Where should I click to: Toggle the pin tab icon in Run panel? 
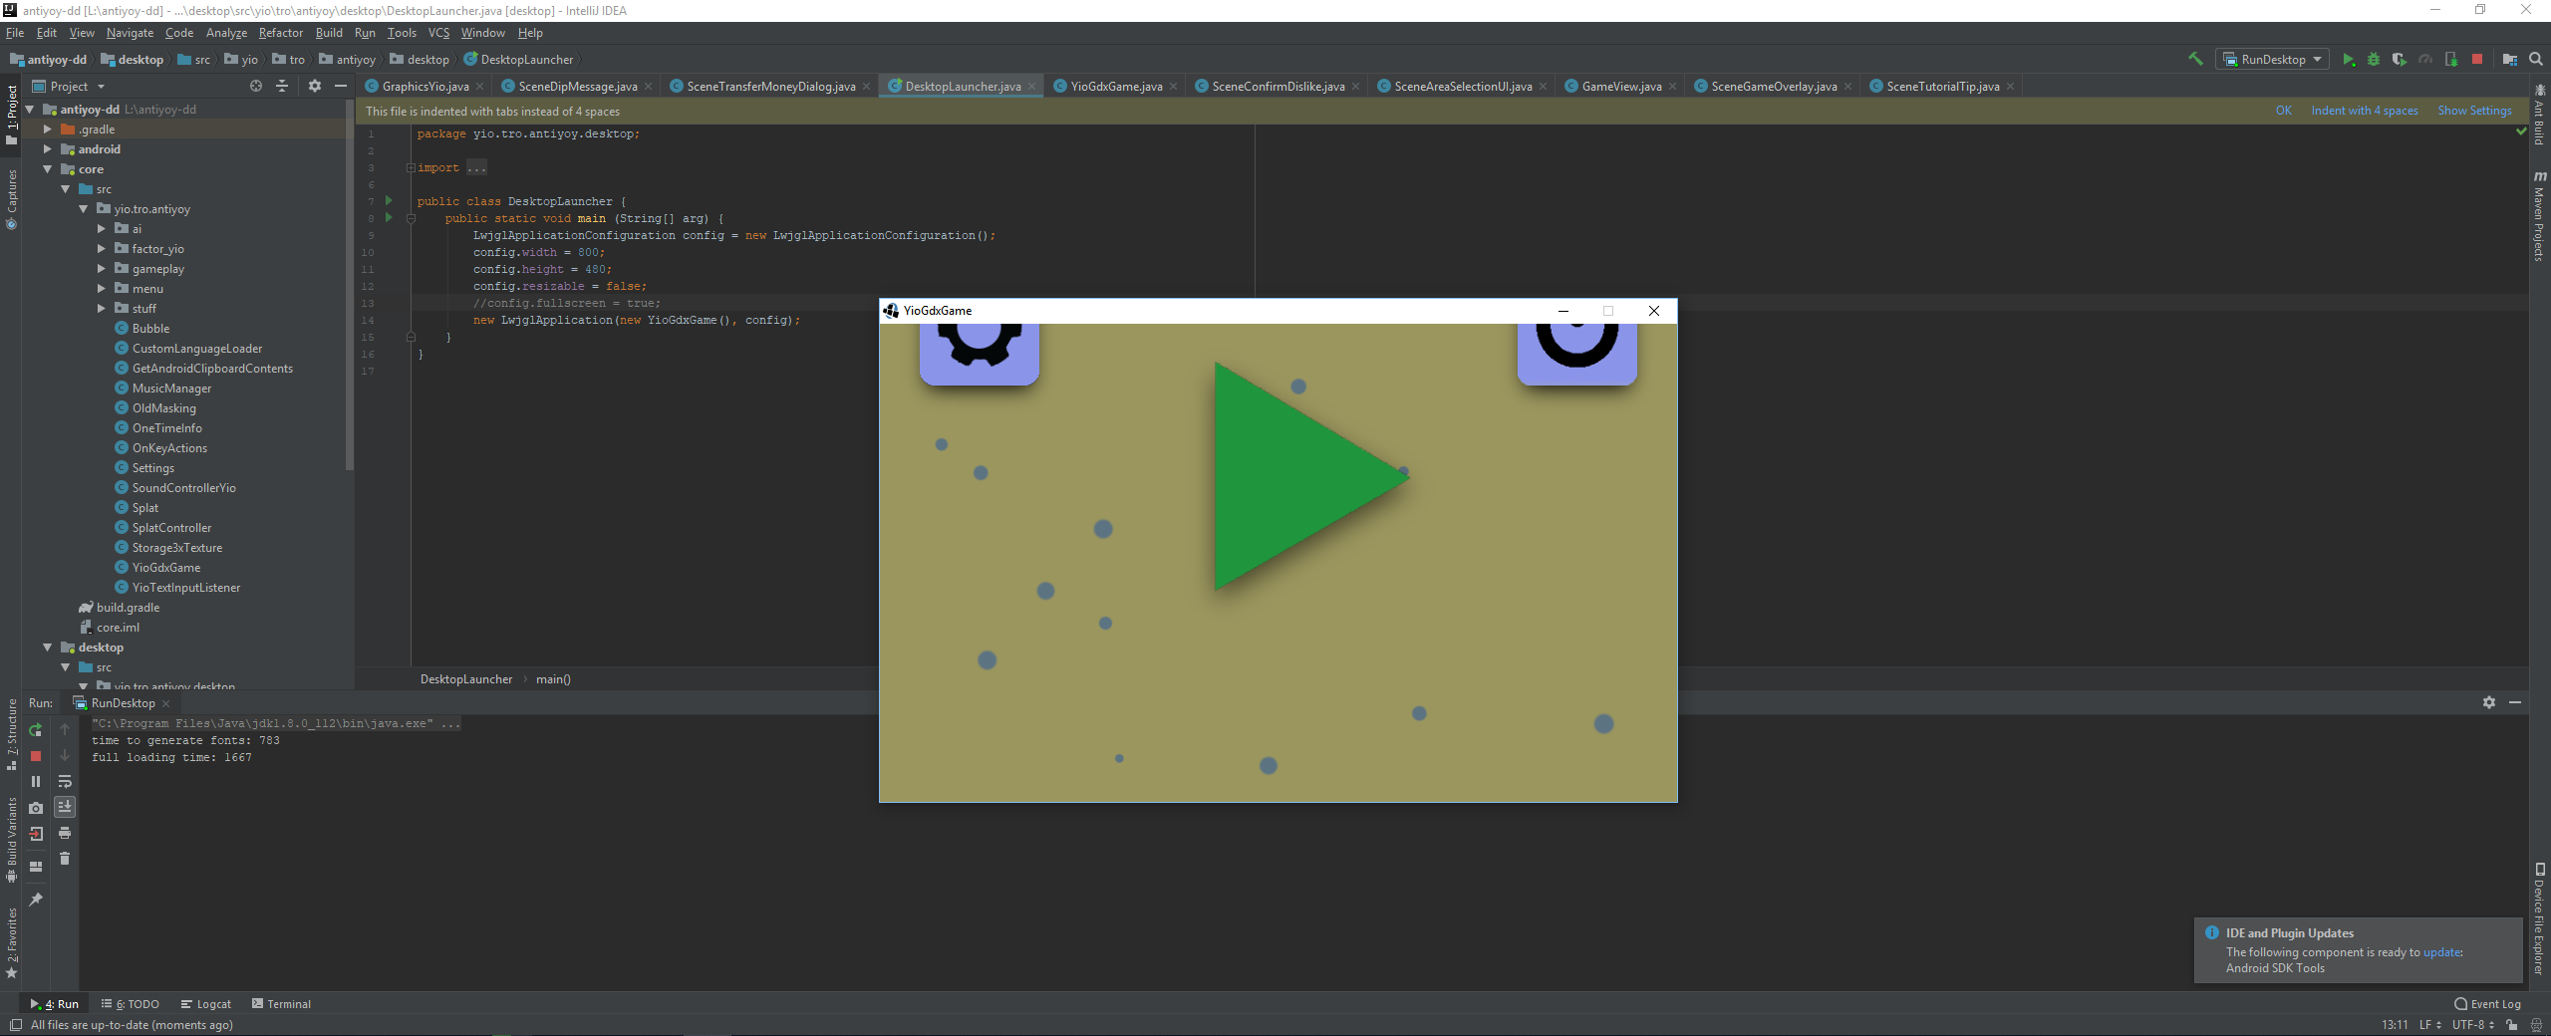click(x=36, y=900)
